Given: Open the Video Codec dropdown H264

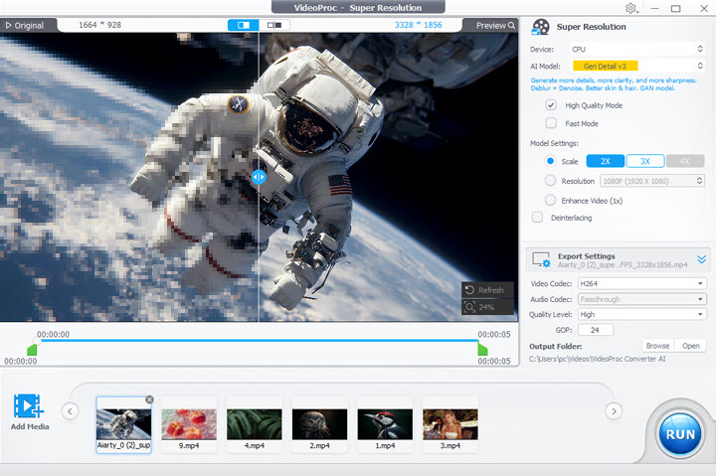Looking at the screenshot, I should click(x=642, y=284).
